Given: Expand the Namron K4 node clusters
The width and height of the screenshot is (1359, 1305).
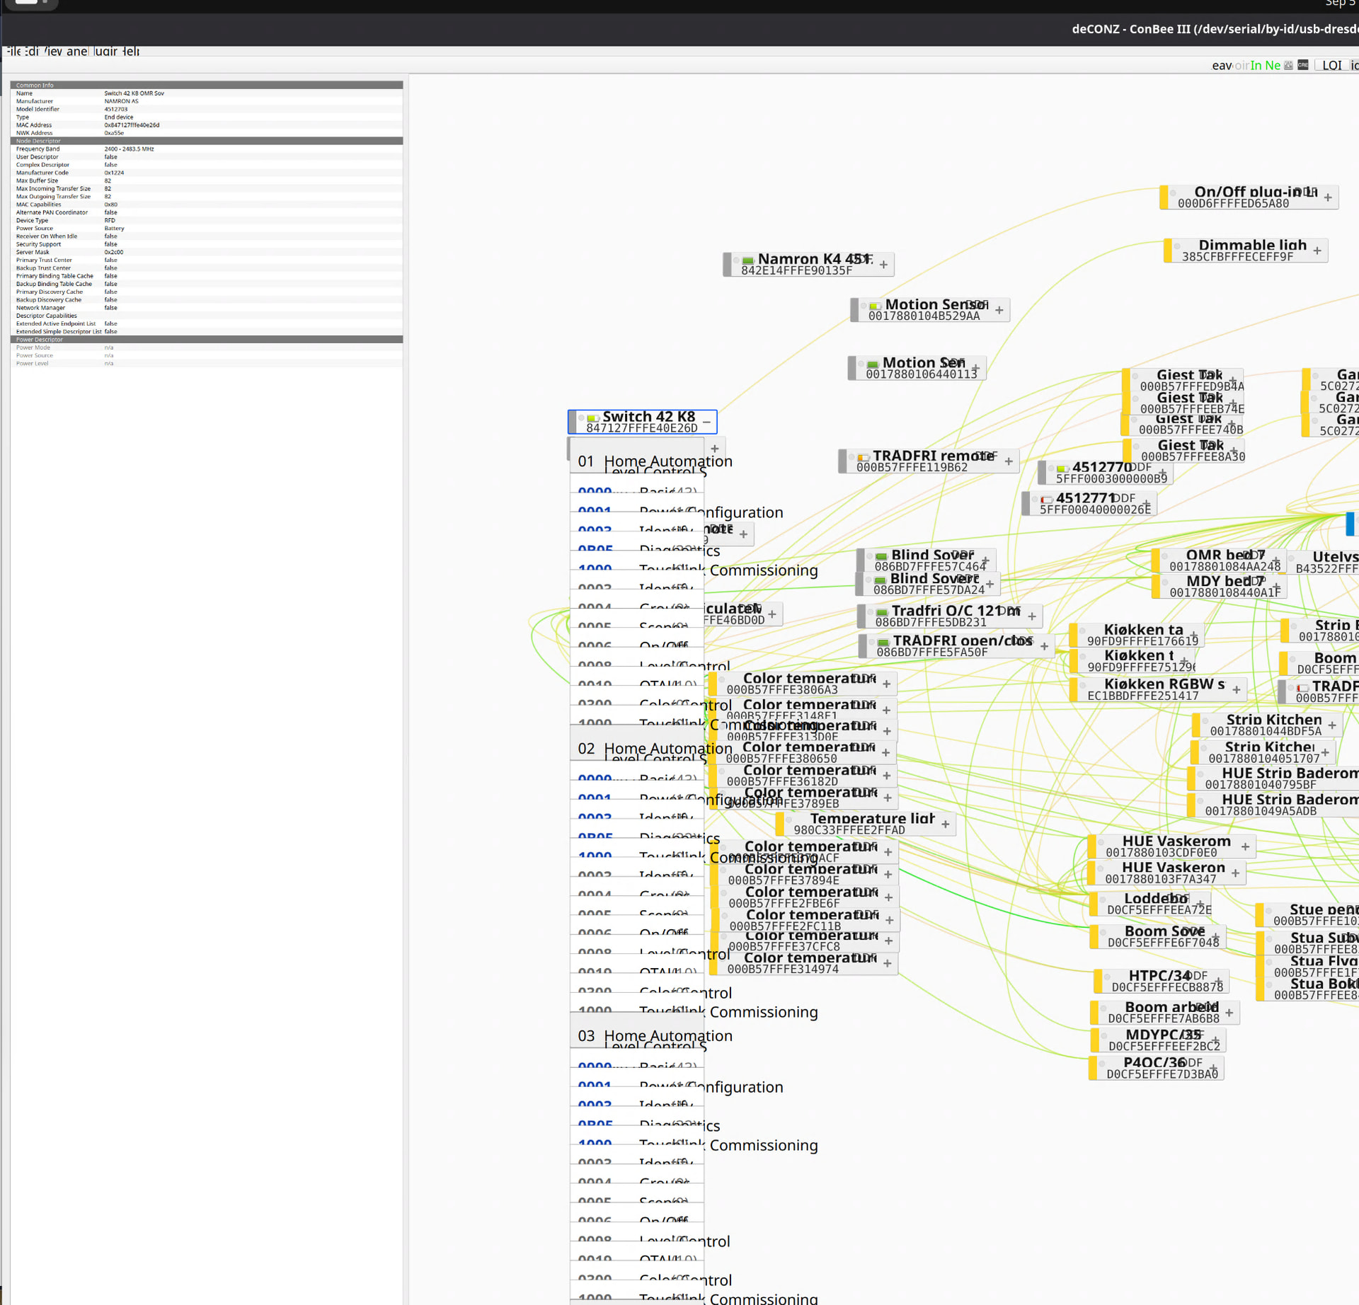Looking at the screenshot, I should tap(883, 265).
